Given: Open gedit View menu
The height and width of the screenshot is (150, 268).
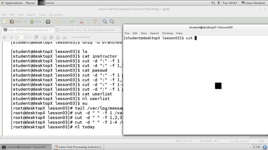Looking at the screenshot, I should coord(21,15).
